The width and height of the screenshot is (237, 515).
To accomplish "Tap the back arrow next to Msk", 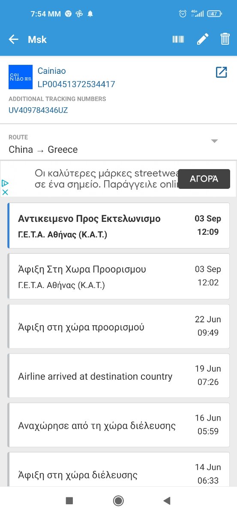I will pos(14,39).
